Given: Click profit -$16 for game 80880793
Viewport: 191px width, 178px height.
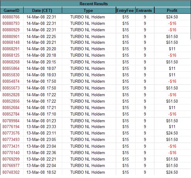Looking at the screenshot, I should coord(172,23).
